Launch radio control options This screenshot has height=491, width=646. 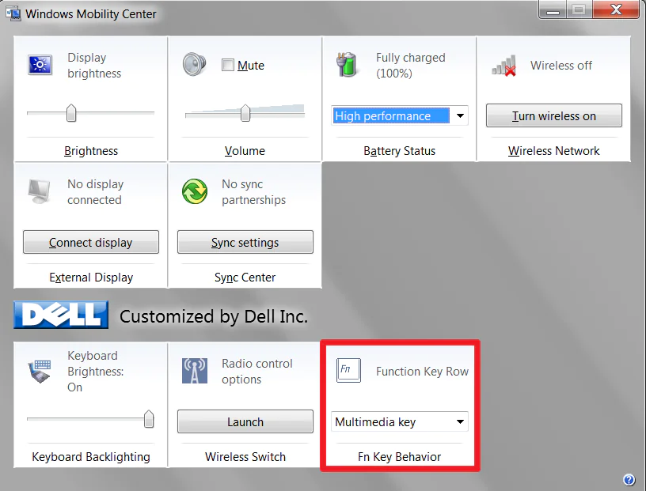tap(245, 422)
